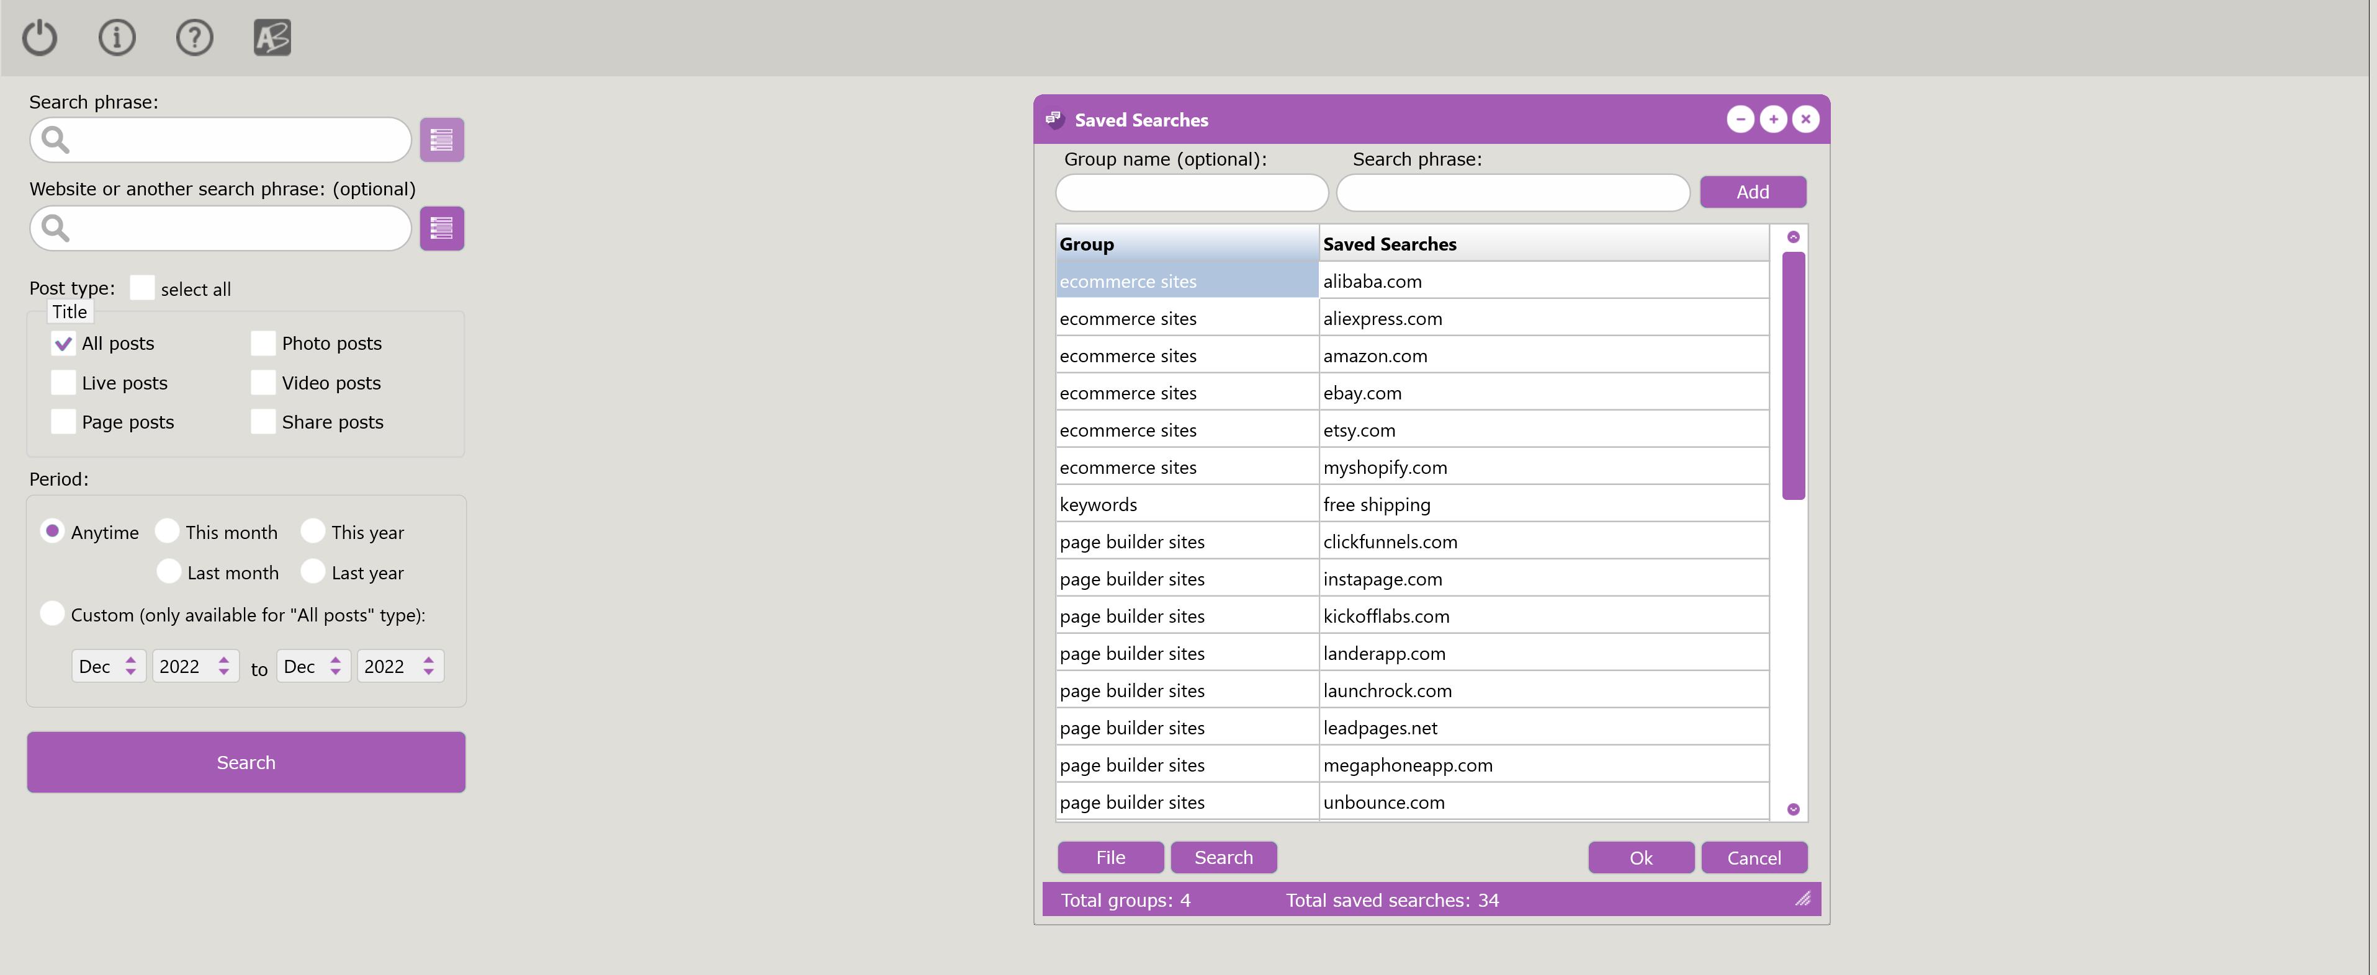Enable the Photo posts checkbox
The width and height of the screenshot is (2377, 975).
263,343
